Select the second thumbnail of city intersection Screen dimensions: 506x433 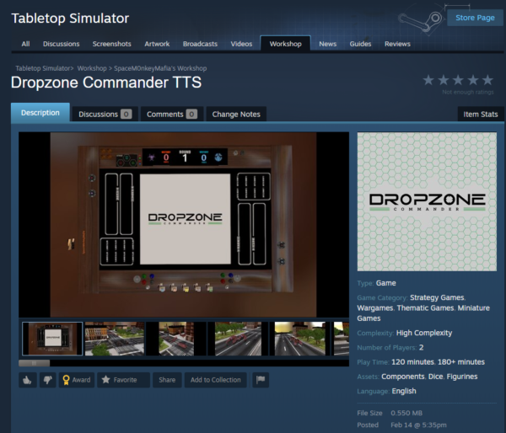(115, 339)
